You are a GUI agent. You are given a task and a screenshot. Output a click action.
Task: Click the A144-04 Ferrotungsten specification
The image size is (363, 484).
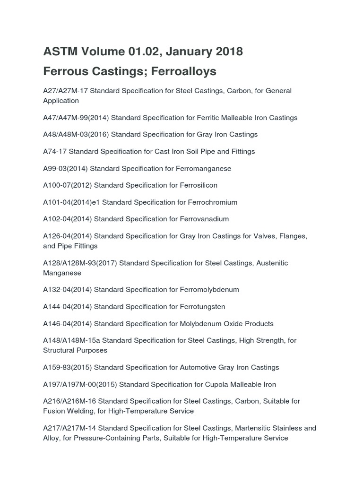[134, 307]
